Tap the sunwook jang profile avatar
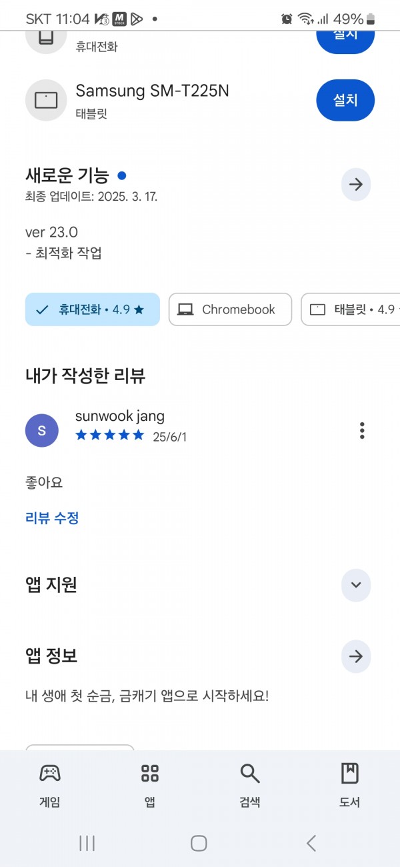400x867 pixels. [x=42, y=431]
